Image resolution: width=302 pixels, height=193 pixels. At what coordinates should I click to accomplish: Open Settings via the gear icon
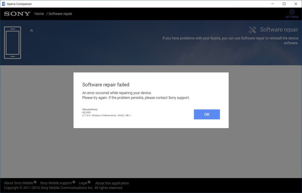pos(292,12)
